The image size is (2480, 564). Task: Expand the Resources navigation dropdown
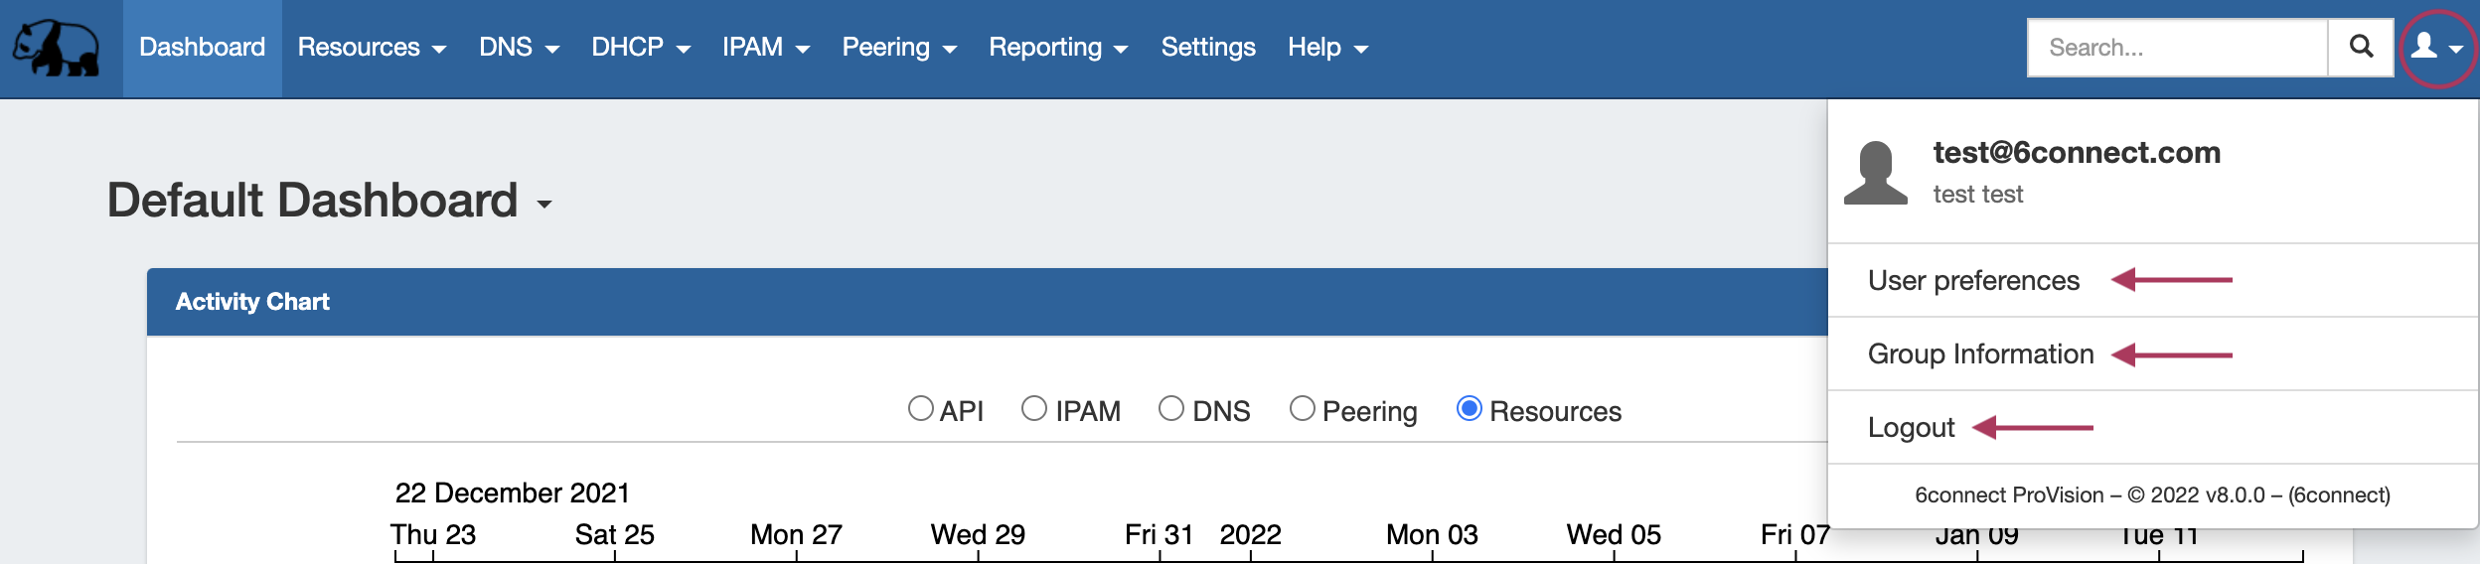tap(372, 48)
